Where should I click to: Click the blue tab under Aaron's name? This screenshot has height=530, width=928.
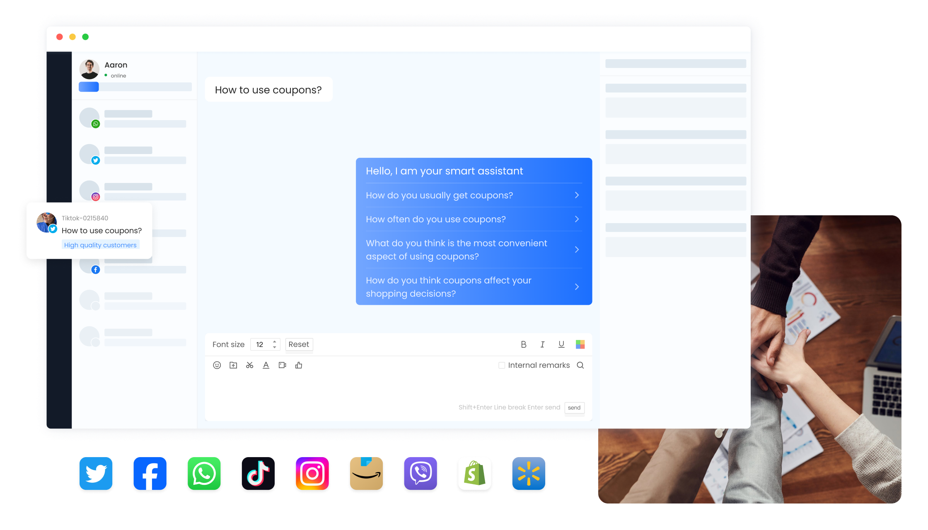tap(89, 87)
